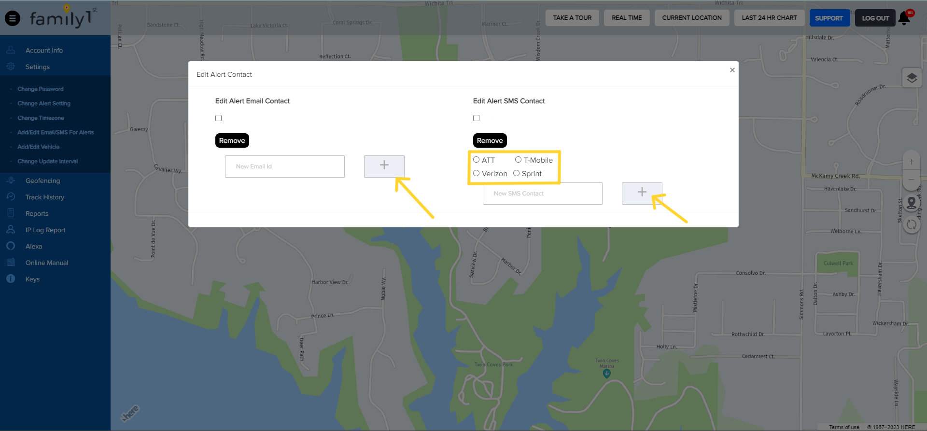This screenshot has height=431, width=927.
Task: Open the map Terms of use link
Action: click(x=844, y=427)
